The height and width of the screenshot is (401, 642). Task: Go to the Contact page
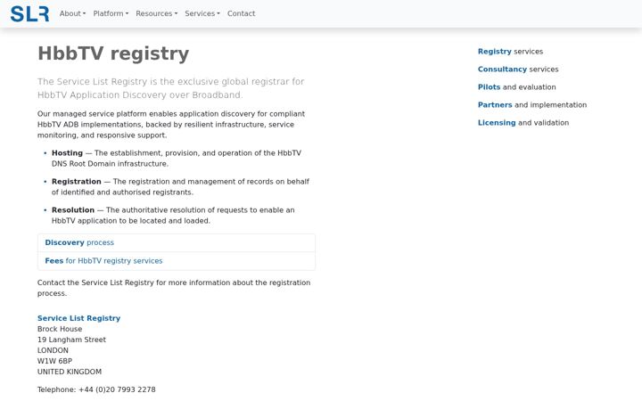pos(241,13)
